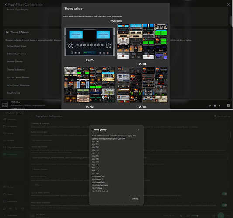Image resolution: width=233 pixels, height=218 pixels.
Task: Open Sklep shop item in sidebar
Action: point(8,194)
